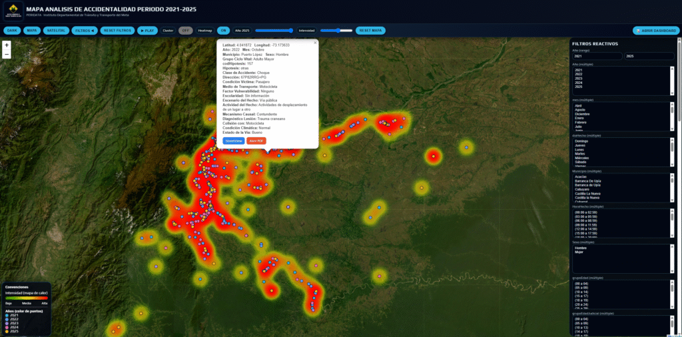Select Sábado in diaHecho list
The image size is (682, 337).
[x=621, y=163]
